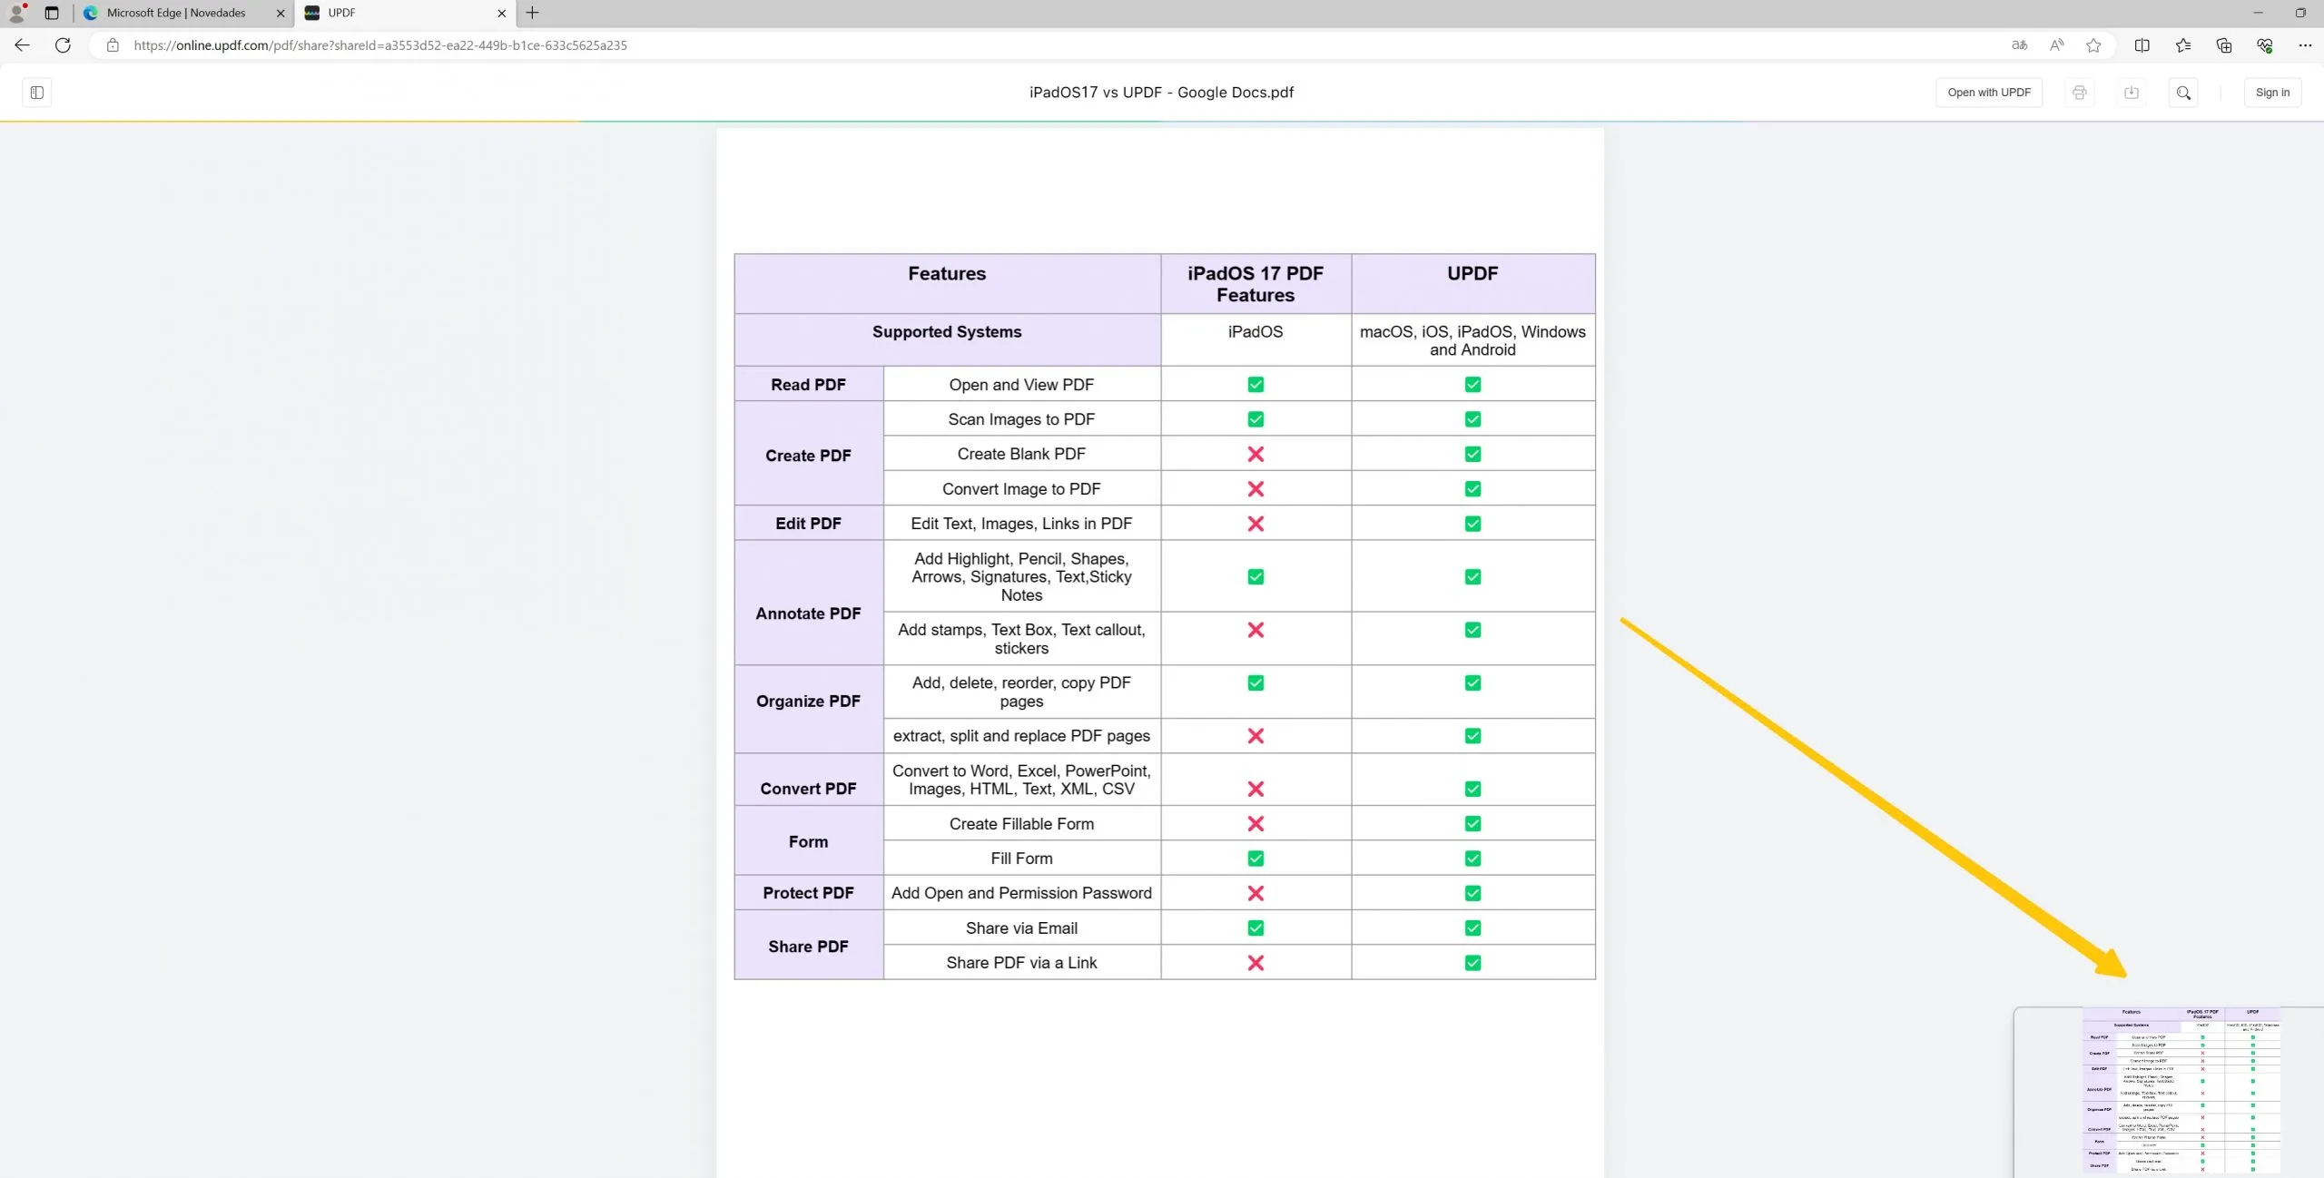Click the download icon in UPDF toolbar
The height and width of the screenshot is (1178, 2324).
2132,93
